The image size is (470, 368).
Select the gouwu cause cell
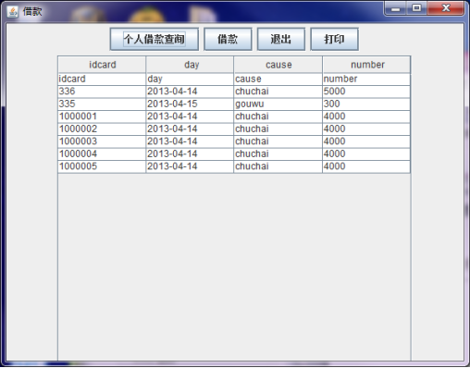278,104
